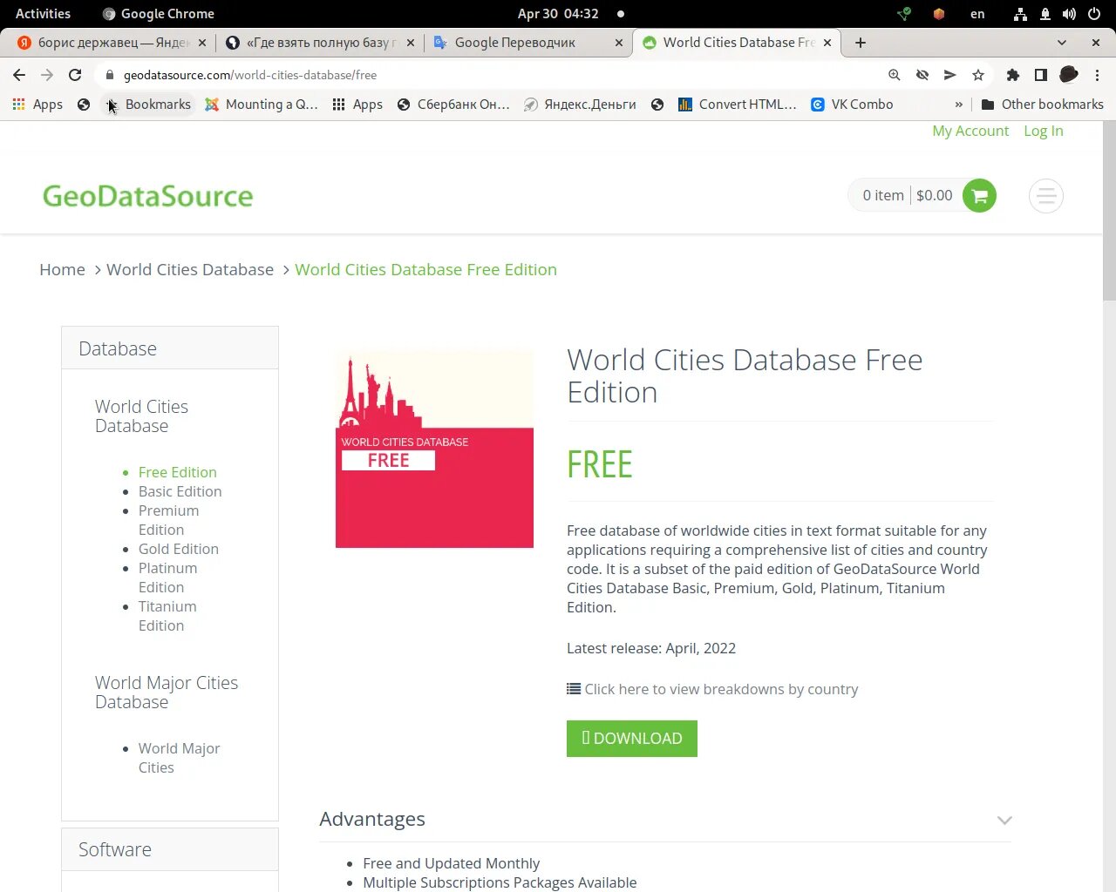Image resolution: width=1116 pixels, height=892 pixels.
Task: Open the Convert HTML... bookmark
Action: pyautogui.click(x=737, y=104)
